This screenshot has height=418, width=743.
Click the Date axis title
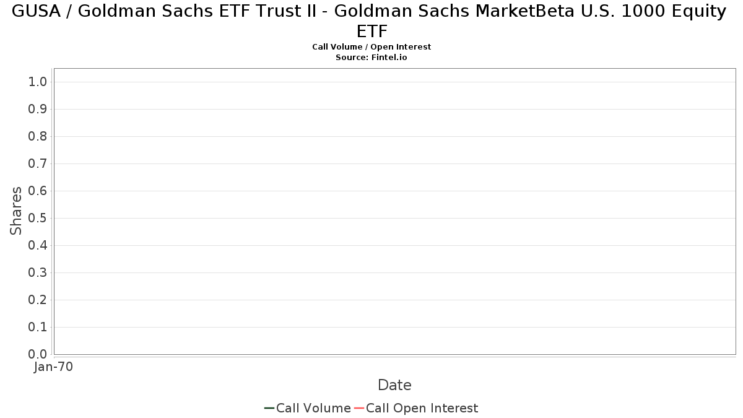tap(394, 385)
